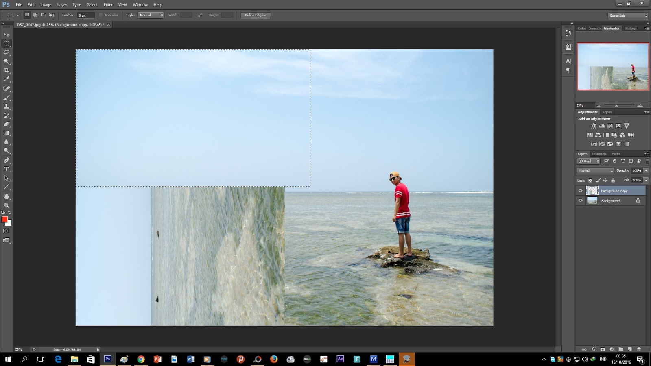The width and height of the screenshot is (651, 366).
Task: Open the tool preset picker arrow
Action: (17, 15)
